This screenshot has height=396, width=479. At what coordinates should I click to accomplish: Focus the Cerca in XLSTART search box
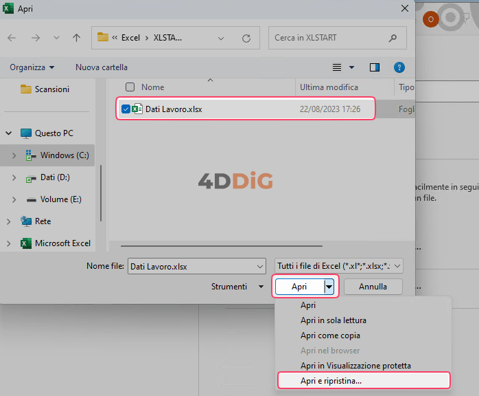click(337, 38)
